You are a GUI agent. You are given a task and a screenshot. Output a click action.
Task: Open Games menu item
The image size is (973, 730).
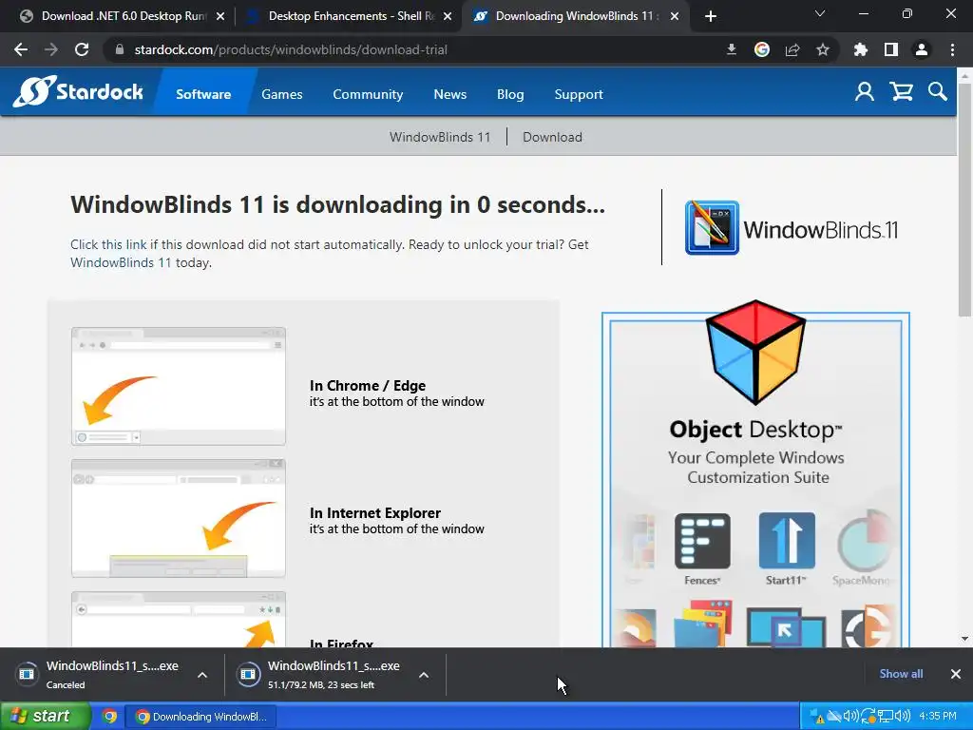[281, 94]
